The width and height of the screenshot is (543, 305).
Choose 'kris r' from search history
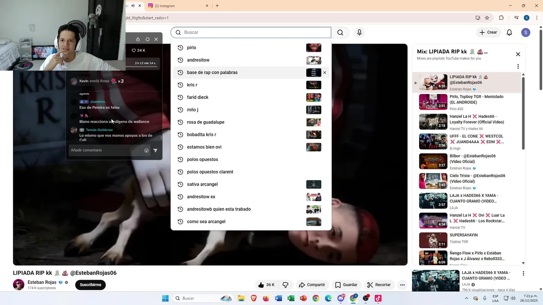coord(251,85)
